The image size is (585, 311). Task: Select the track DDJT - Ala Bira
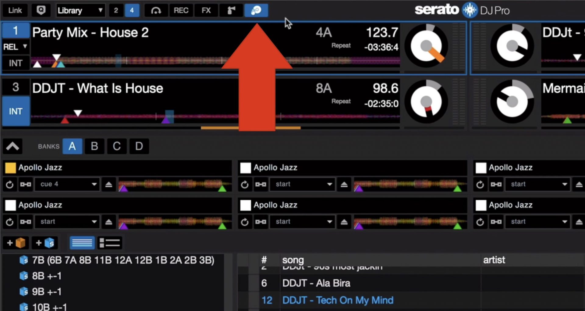316,283
